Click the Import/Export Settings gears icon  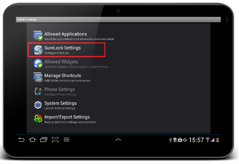(38, 119)
